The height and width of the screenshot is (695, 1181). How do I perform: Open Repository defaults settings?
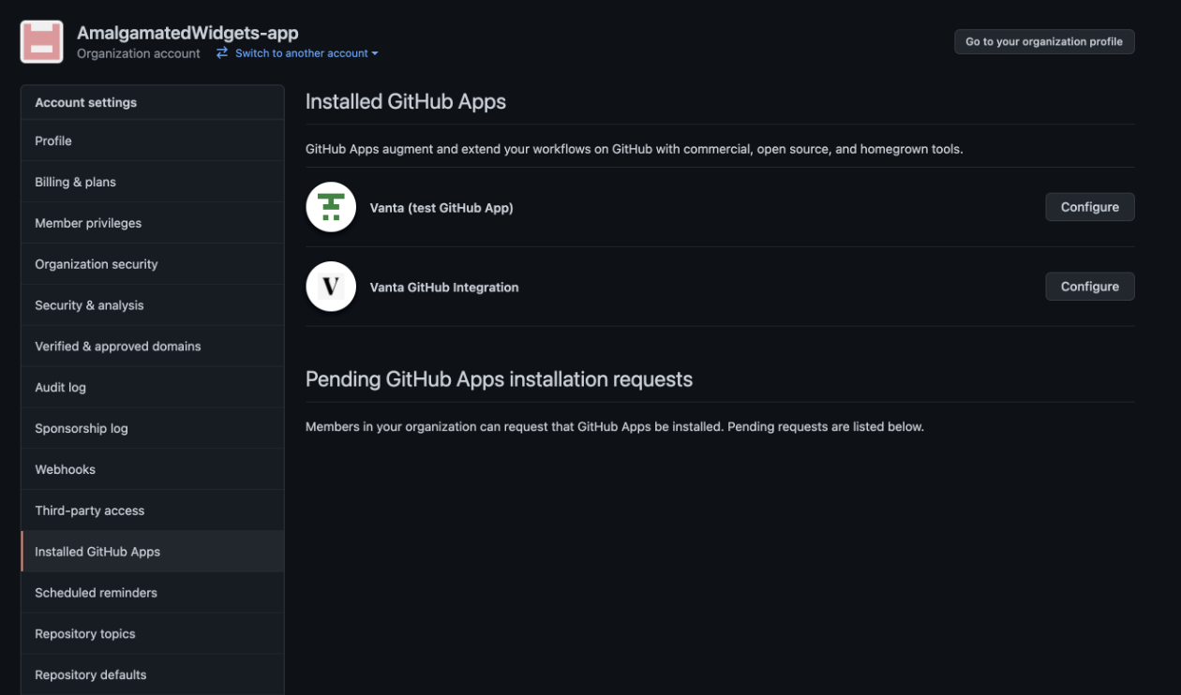(x=152, y=674)
